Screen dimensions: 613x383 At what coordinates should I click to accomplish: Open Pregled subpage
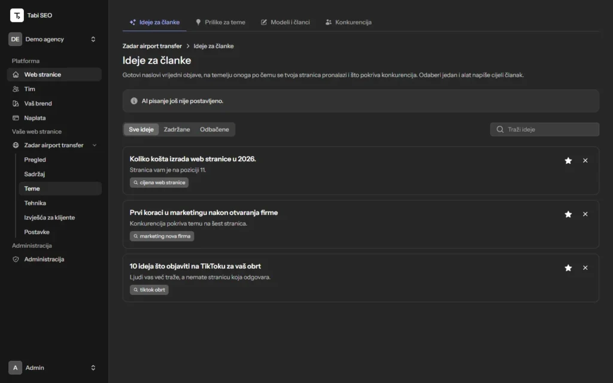coord(60,159)
